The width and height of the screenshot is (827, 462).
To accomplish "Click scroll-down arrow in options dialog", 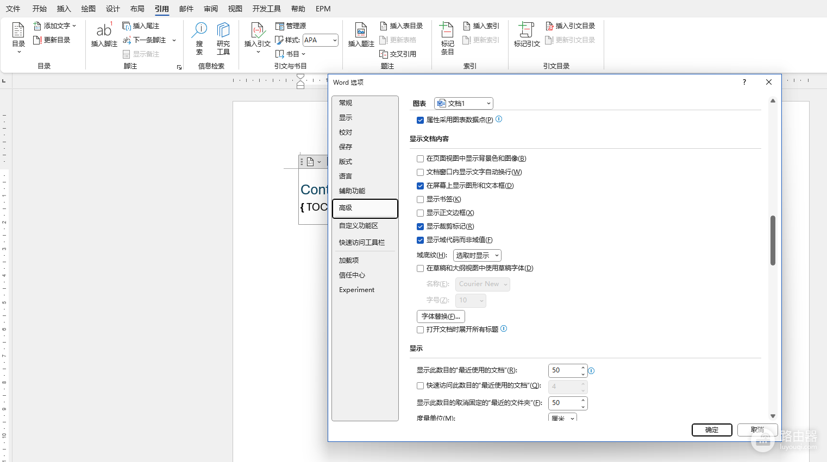I will click(x=773, y=416).
